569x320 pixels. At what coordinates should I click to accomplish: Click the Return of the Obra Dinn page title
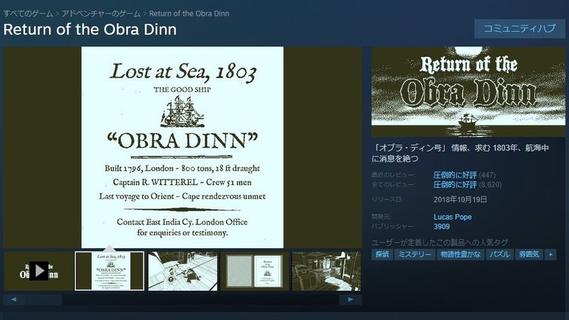[x=90, y=29]
